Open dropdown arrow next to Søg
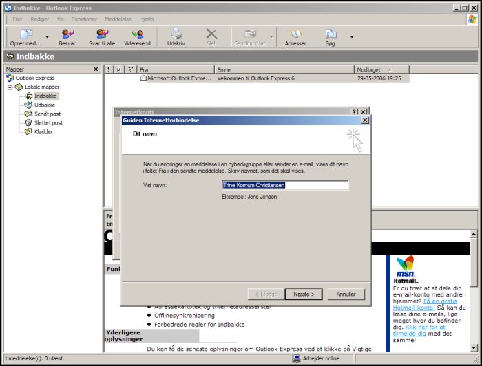 click(351, 37)
